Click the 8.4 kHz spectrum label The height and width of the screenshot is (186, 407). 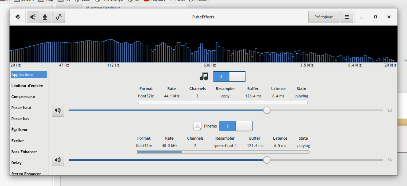355,65
